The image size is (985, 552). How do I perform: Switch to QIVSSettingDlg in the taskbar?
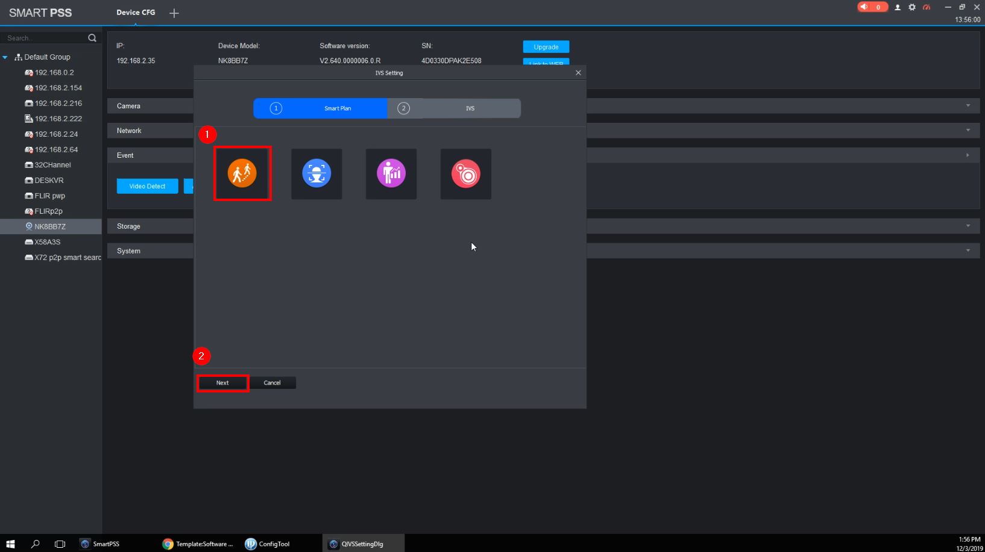click(x=363, y=544)
